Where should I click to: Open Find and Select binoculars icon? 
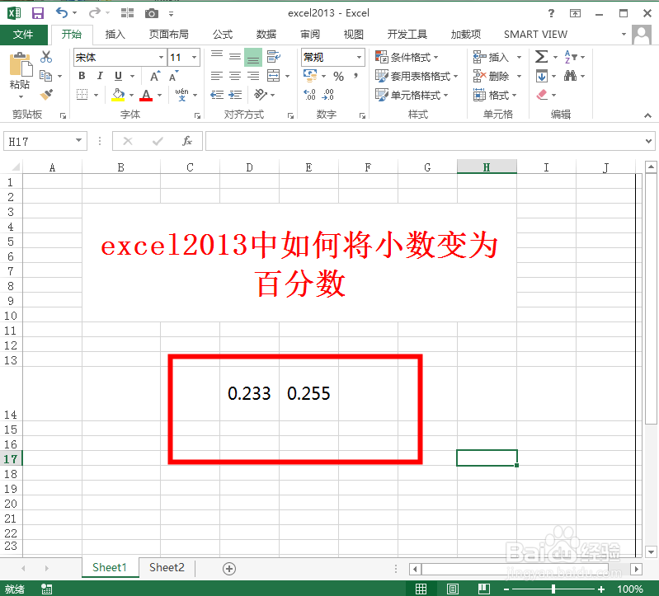coord(570,76)
